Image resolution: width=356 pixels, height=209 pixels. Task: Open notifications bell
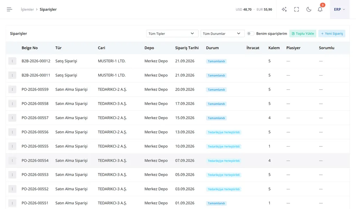tap(320, 9)
